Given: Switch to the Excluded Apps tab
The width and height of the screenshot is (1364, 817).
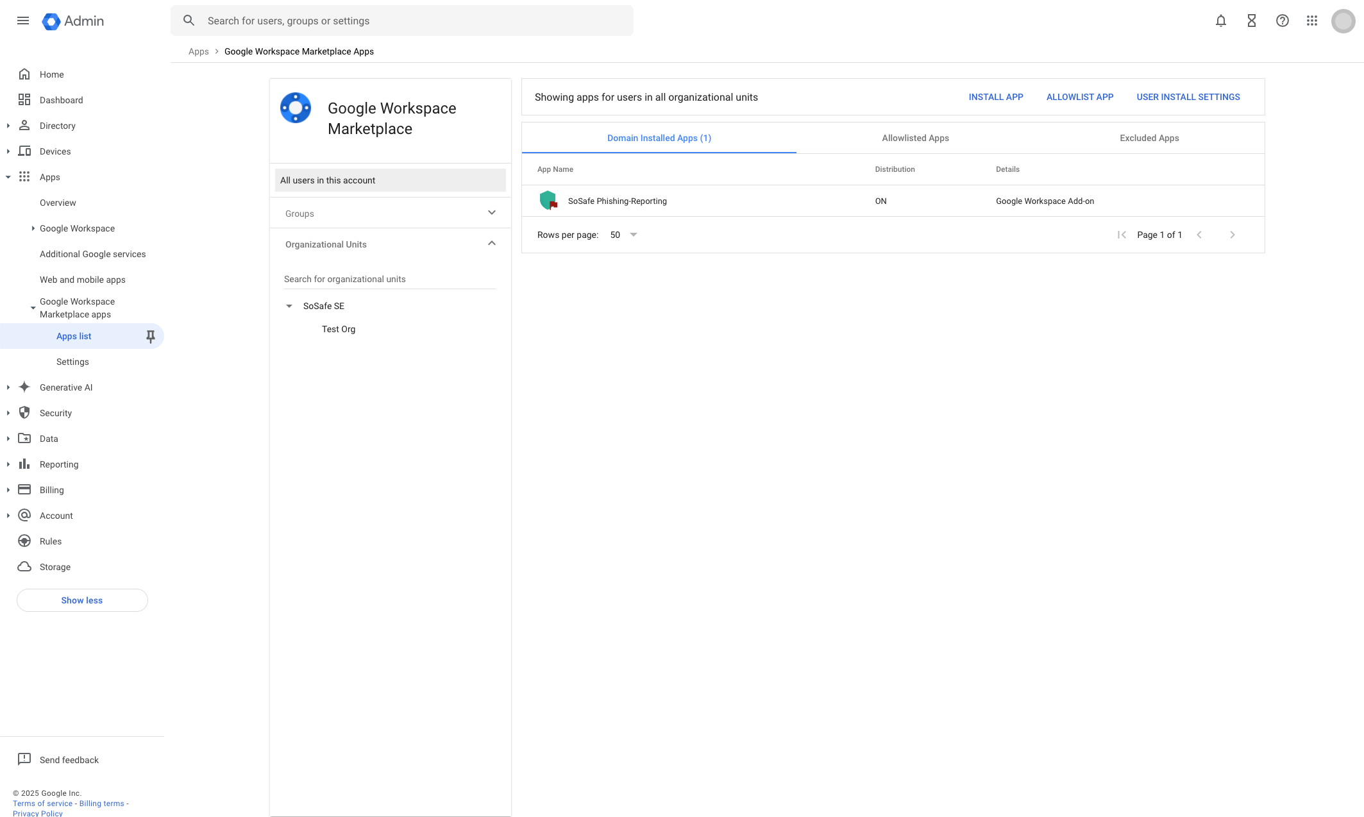Looking at the screenshot, I should (1149, 138).
